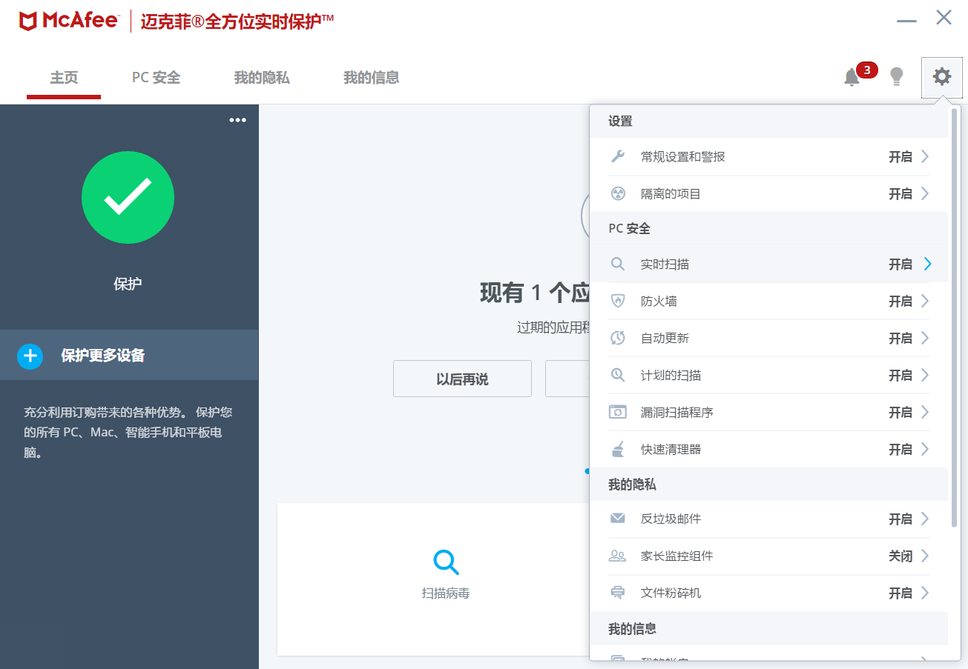The width and height of the screenshot is (968, 669).
Task: Click the shredder icon beside 文件粉碎机
Action: [617, 593]
